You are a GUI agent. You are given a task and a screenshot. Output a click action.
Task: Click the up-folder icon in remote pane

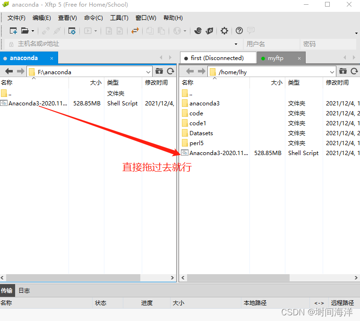click(343, 71)
